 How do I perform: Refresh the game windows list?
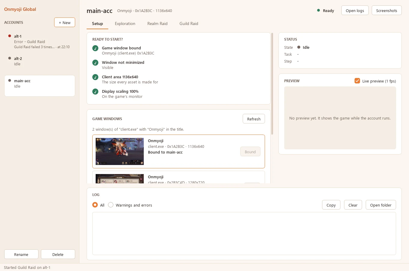coord(254,119)
